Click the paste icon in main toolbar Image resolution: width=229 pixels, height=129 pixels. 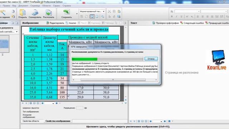[x=119, y=11]
